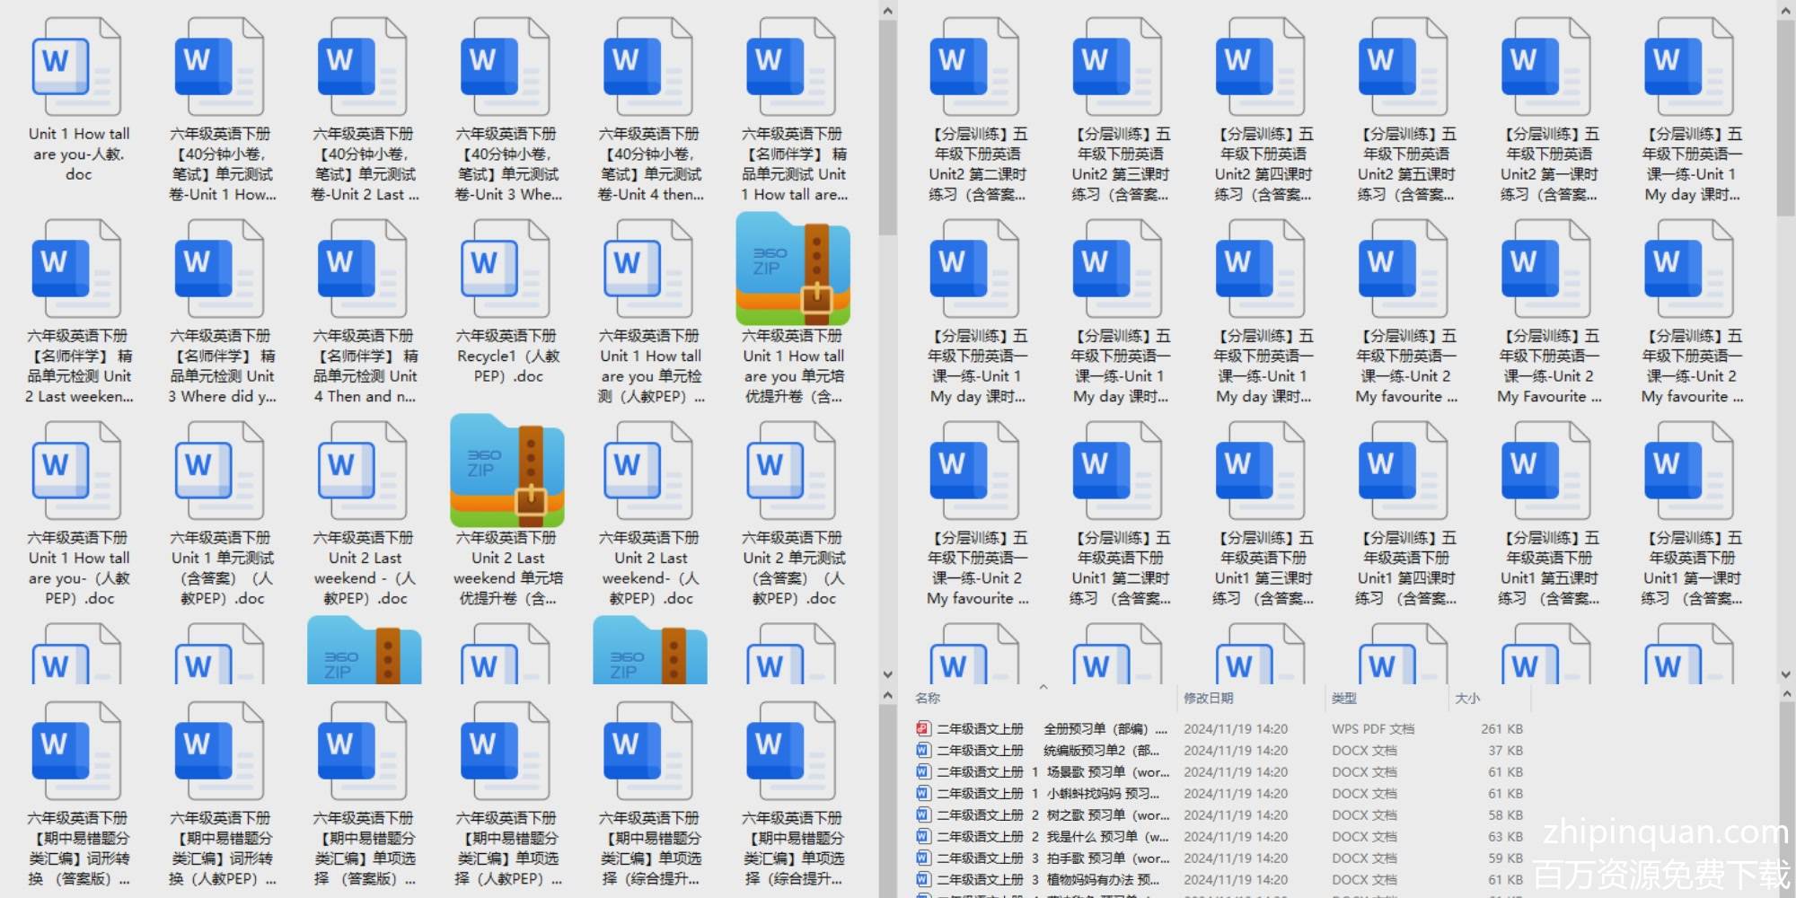Viewport: 1796px width, 898px height.
Task: Sort the file list by 类型 column header
Action: 1343,699
